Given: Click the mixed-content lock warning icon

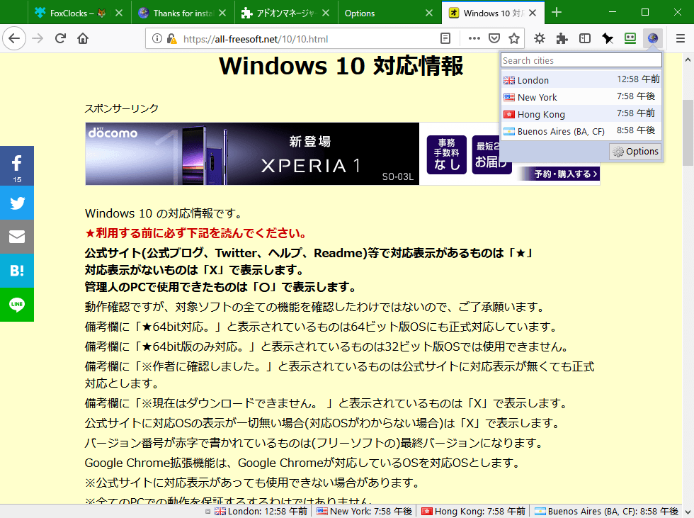Looking at the screenshot, I should [x=172, y=38].
